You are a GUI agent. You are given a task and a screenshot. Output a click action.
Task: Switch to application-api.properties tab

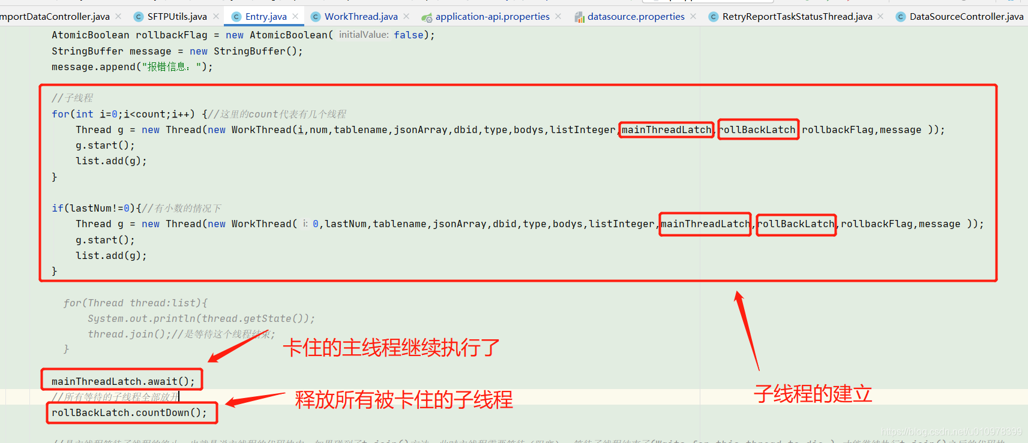click(x=492, y=17)
